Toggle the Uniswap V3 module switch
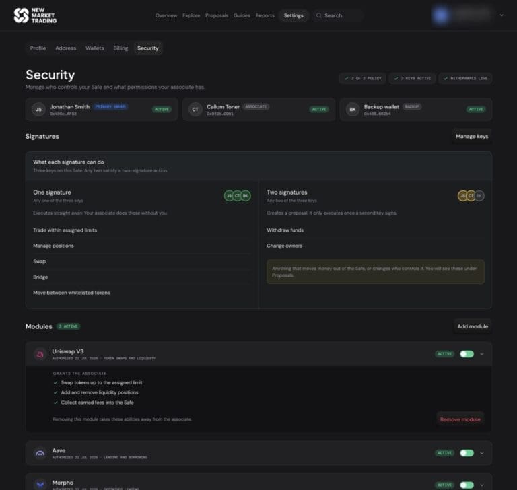This screenshot has width=517, height=490. tap(467, 354)
